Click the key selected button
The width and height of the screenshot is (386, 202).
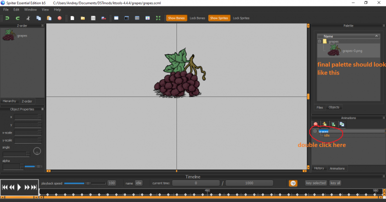[x=315, y=183]
